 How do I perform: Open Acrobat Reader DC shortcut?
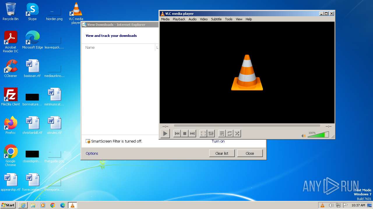coord(10,42)
